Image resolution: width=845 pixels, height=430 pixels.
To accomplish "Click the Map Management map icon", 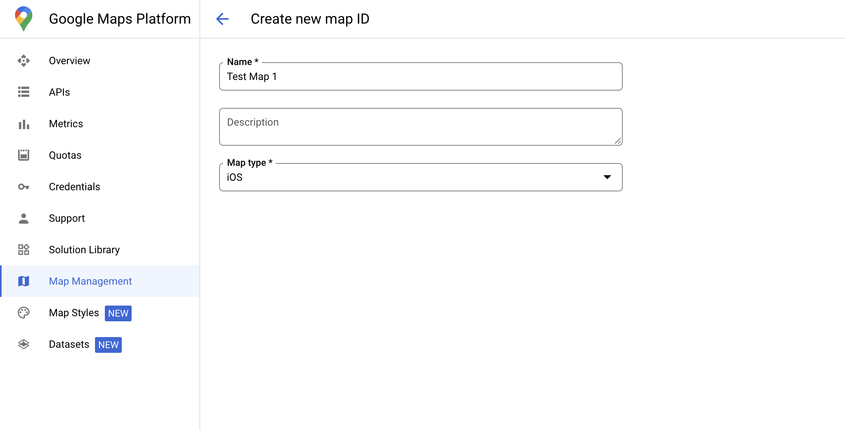I will (24, 282).
